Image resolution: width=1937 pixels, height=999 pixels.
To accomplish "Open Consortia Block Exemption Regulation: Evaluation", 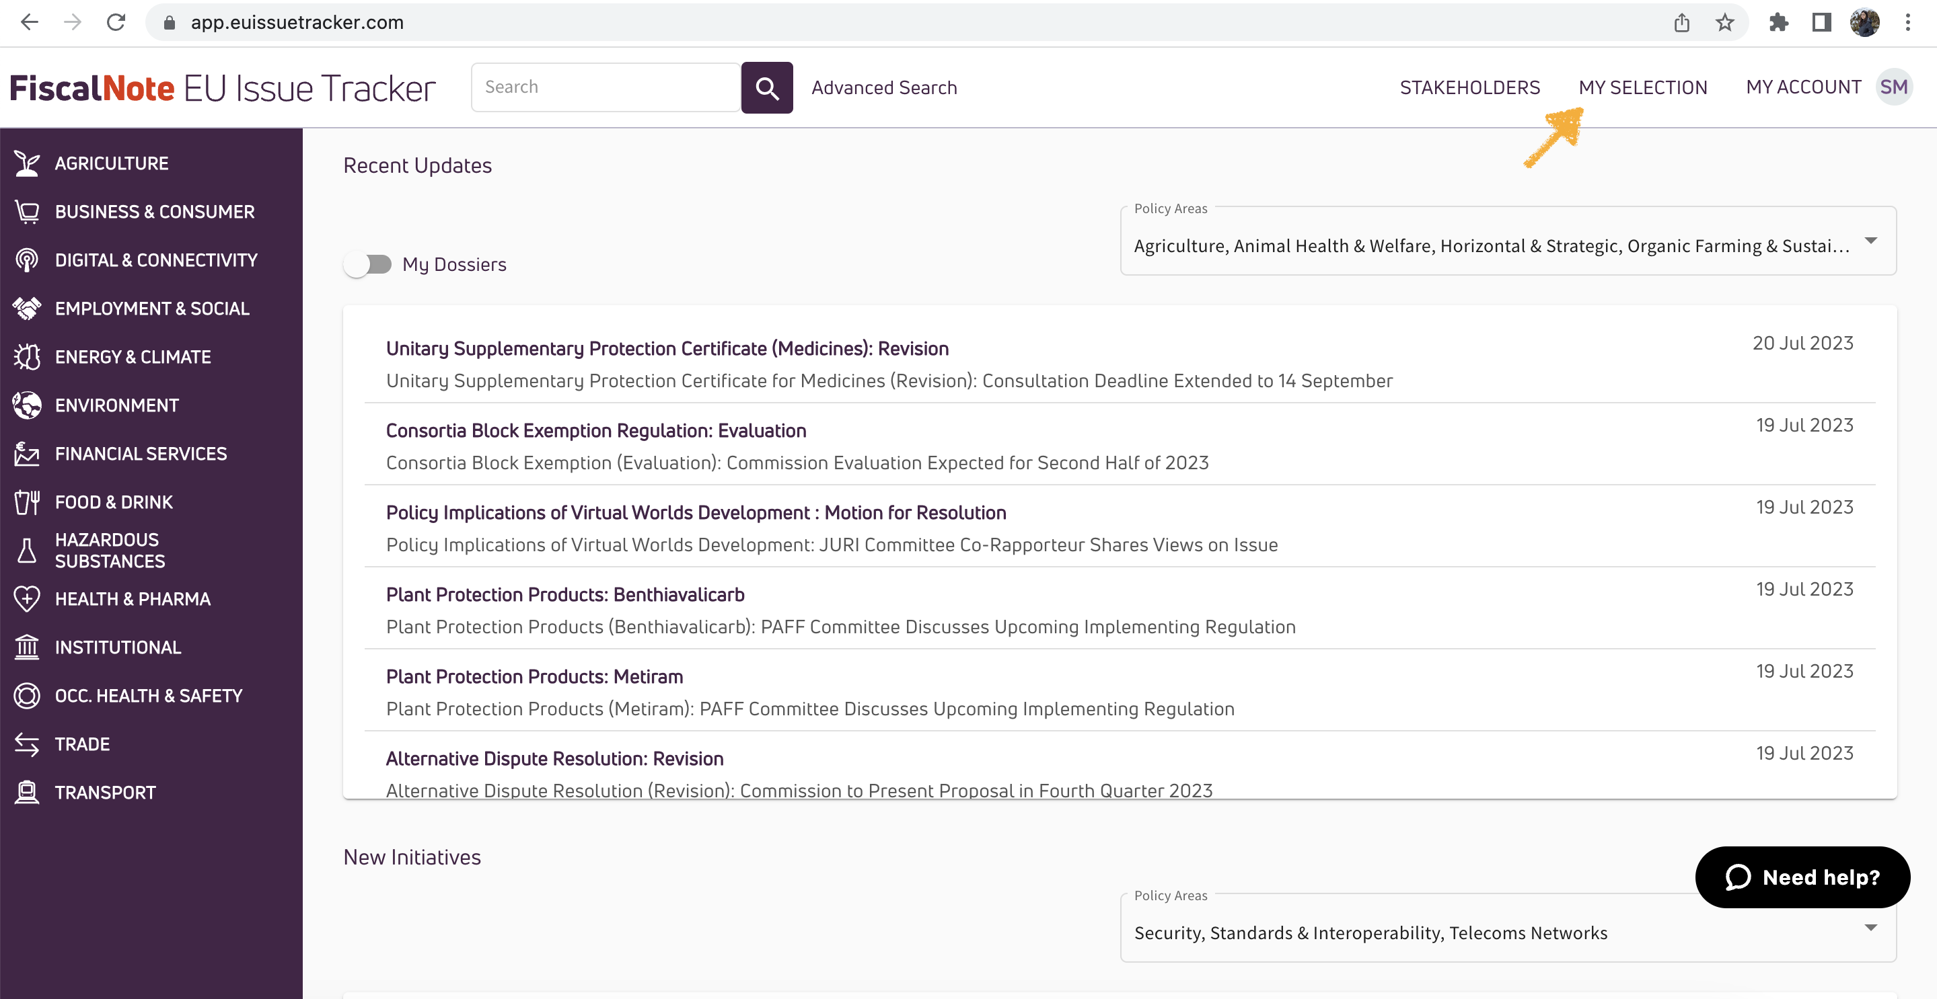I will coord(595,430).
